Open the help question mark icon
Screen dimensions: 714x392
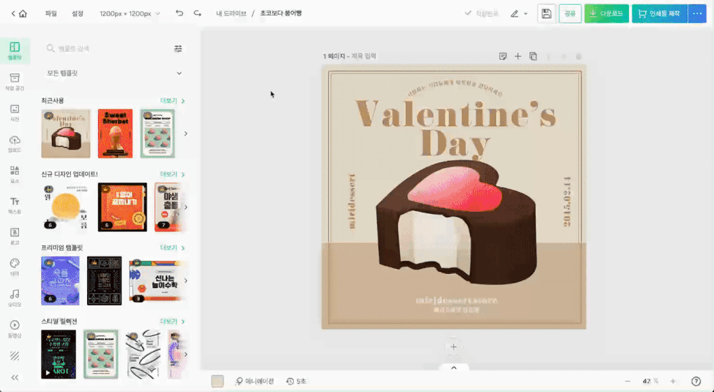click(696, 381)
